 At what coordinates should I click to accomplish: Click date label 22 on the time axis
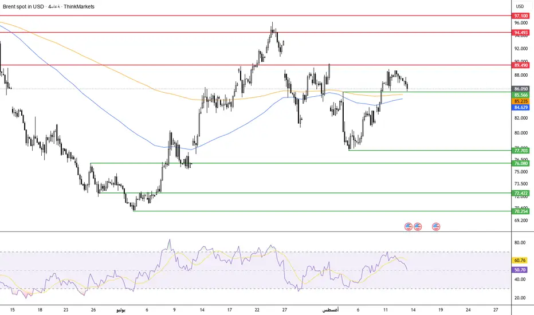pos(257,310)
